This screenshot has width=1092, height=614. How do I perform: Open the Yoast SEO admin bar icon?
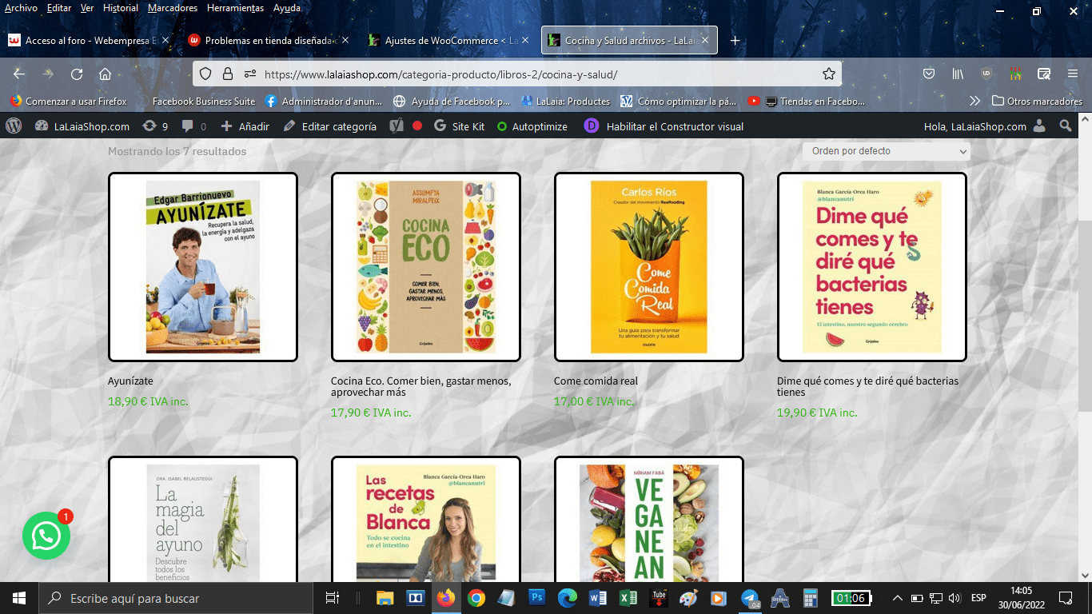click(x=396, y=126)
